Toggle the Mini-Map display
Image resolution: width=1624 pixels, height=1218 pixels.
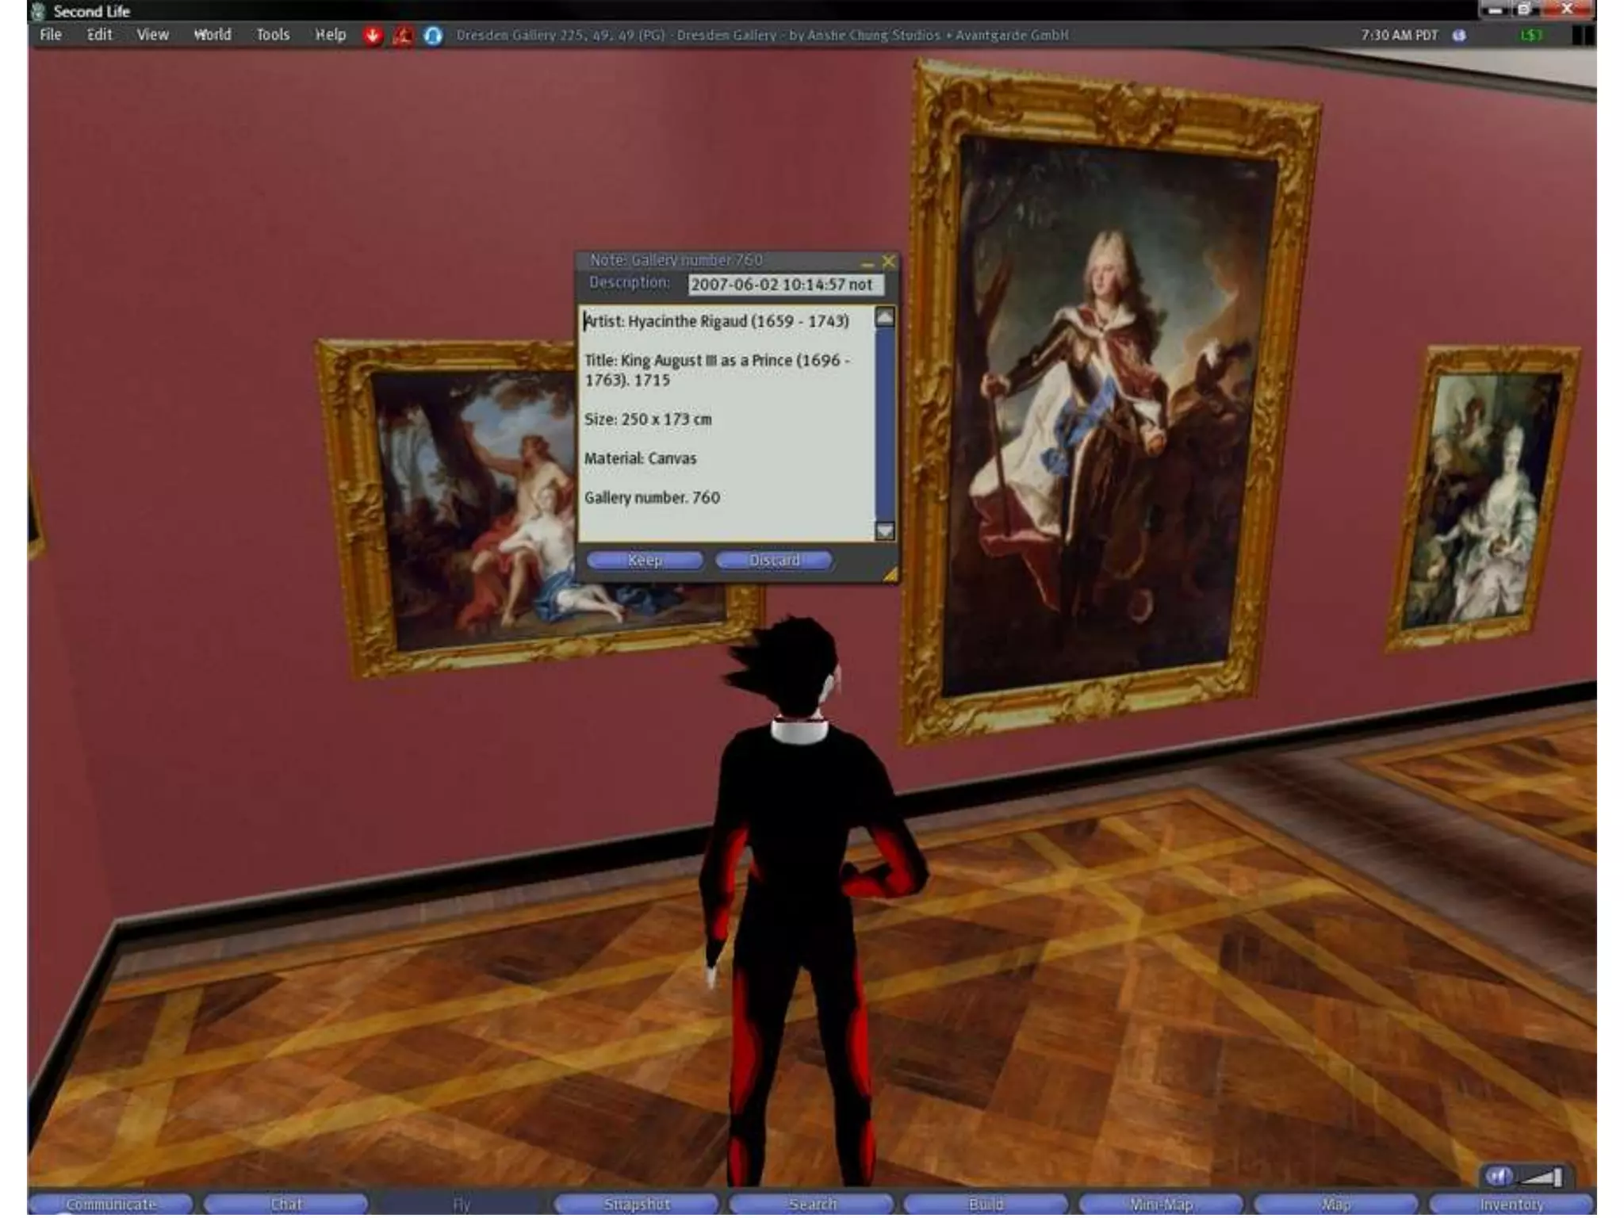pos(1160,1205)
